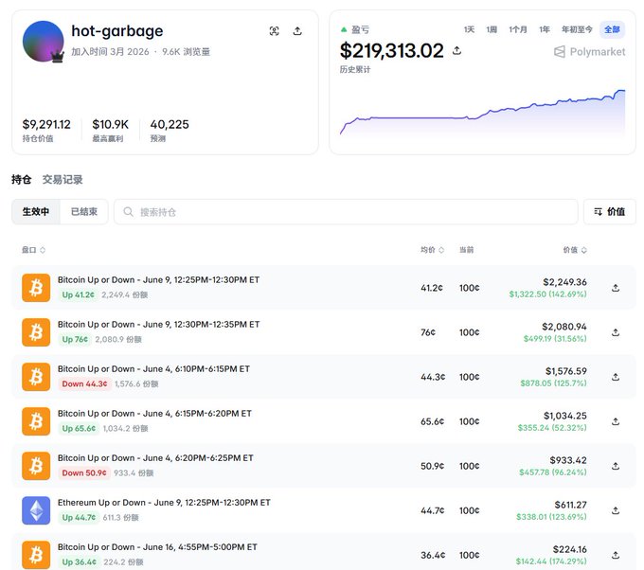The width and height of the screenshot is (644, 570).
Task: Click the profit line chart
Action: click(x=482, y=113)
